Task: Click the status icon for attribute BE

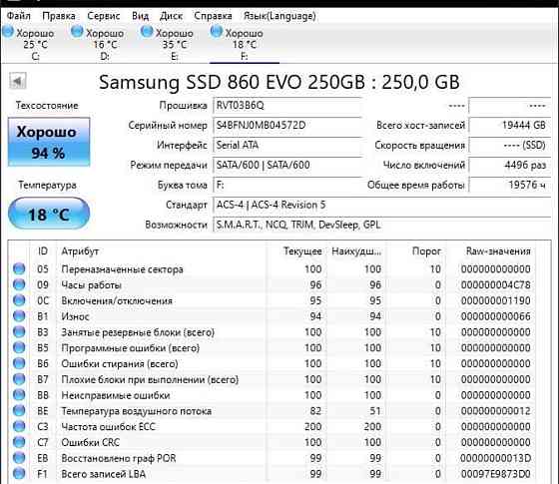Action: [x=19, y=410]
